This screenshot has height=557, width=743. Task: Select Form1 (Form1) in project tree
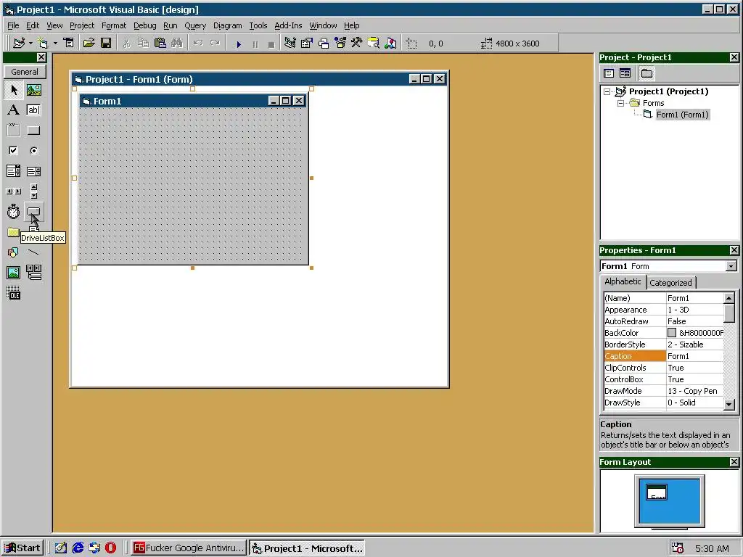tap(682, 115)
